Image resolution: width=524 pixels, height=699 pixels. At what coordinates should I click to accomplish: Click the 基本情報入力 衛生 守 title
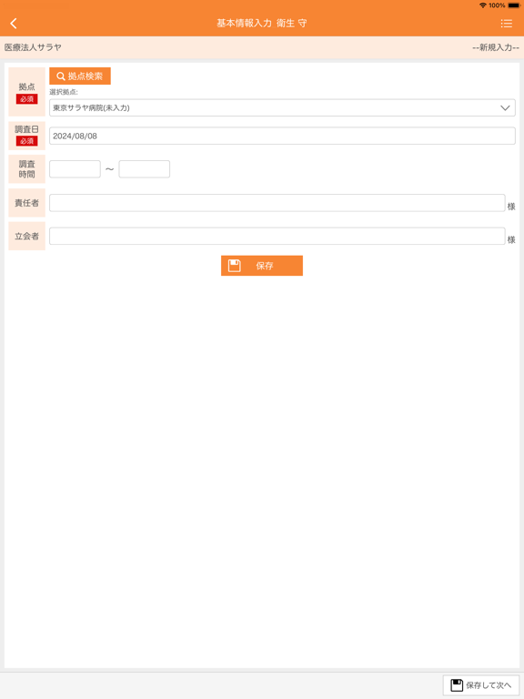(262, 23)
